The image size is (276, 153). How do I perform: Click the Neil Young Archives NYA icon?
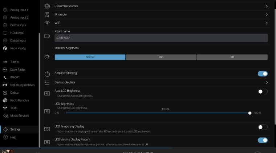click(x=5, y=85)
